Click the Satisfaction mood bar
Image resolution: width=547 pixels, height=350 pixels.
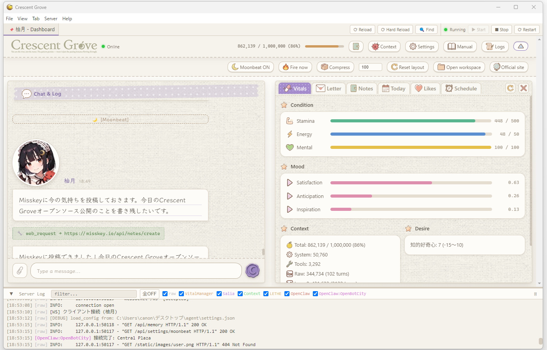click(x=411, y=182)
